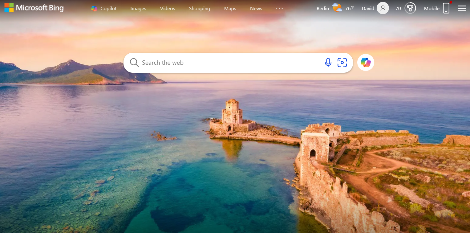Click the Berlin weather cloud icon
The width and height of the screenshot is (470, 233).
coord(337,8)
